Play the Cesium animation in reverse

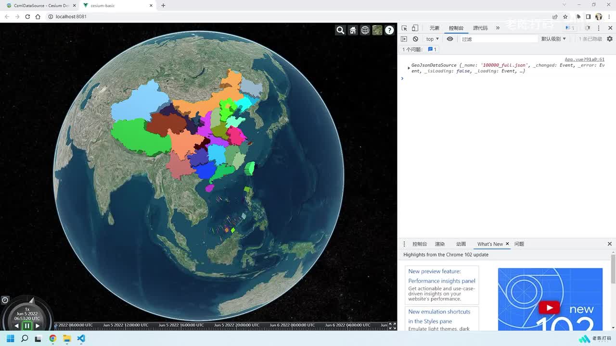tap(16, 326)
